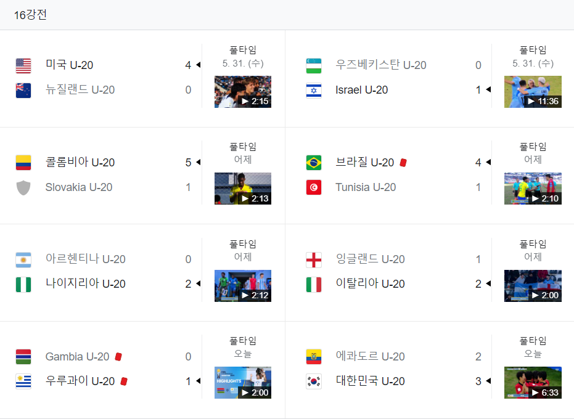Click the red card icon next to 우루과이 U-20
This screenshot has height=419, width=574.
point(125,381)
